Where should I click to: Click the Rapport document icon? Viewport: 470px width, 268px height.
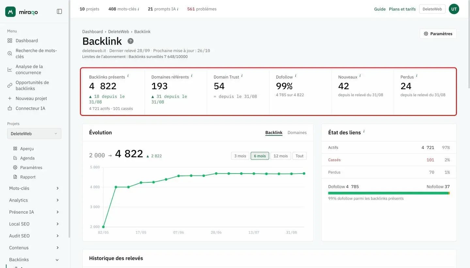[15, 177]
